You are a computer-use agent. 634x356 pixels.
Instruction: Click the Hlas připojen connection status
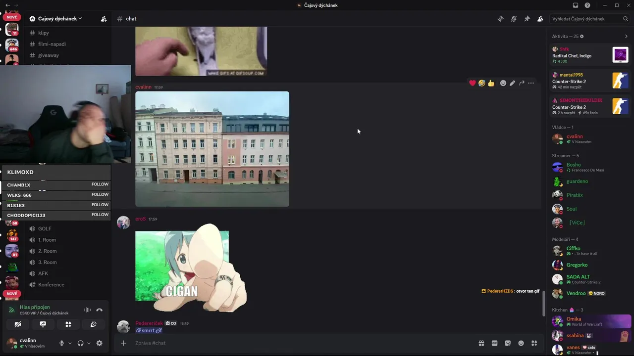tap(35, 307)
